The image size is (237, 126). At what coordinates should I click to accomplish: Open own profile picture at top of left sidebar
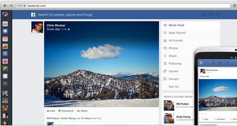[x=5, y=15]
